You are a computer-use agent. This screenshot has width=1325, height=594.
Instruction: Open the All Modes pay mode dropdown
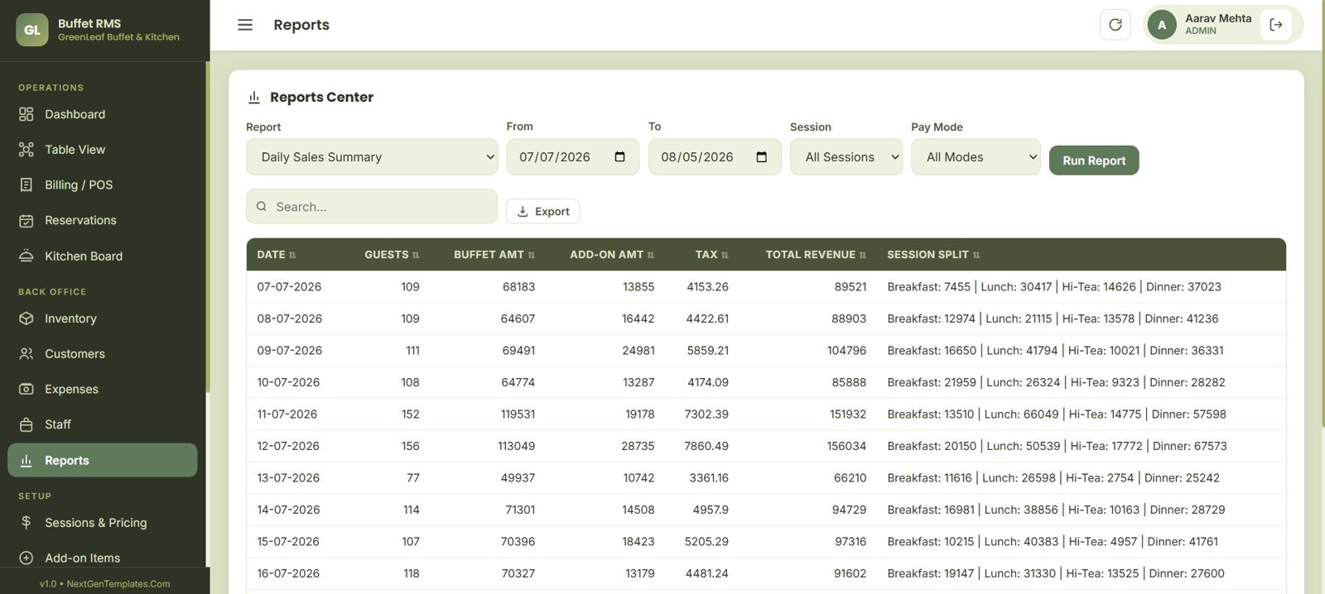(x=976, y=157)
